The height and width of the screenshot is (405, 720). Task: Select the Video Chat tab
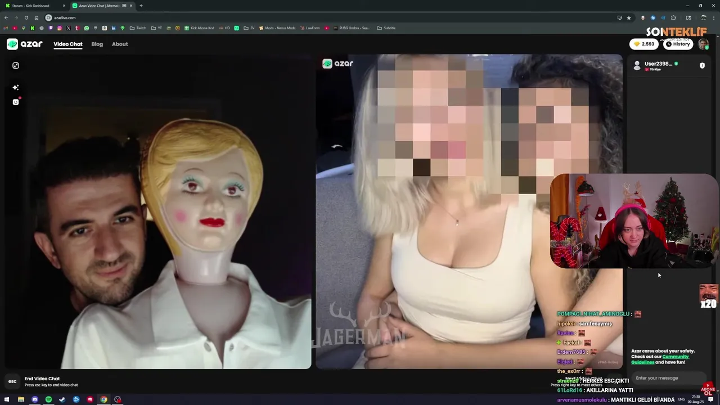pos(68,44)
